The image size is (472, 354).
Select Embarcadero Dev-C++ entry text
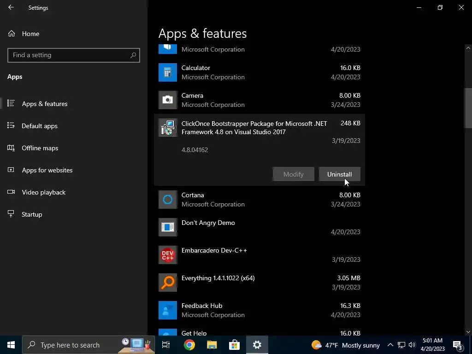point(214,250)
